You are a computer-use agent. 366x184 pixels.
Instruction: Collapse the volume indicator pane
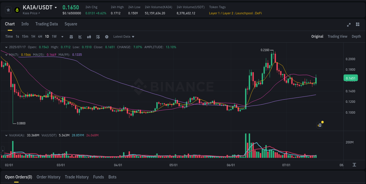click(x=6, y=135)
